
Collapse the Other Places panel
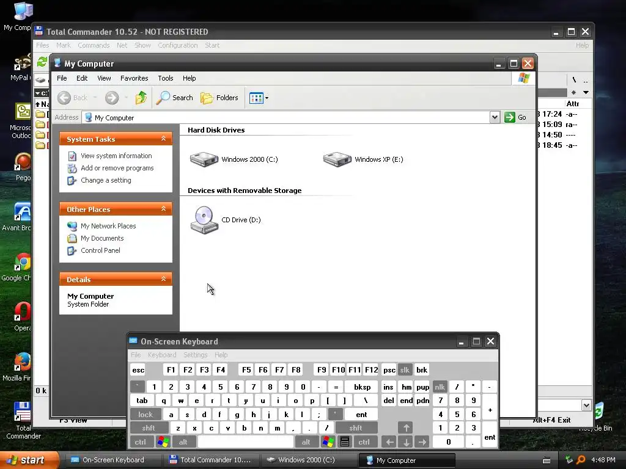pos(163,209)
